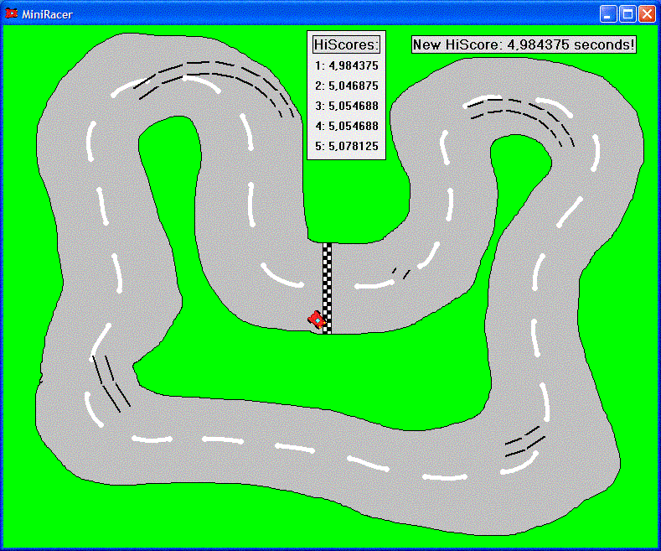Click the checkered finish line strip

tap(327, 285)
